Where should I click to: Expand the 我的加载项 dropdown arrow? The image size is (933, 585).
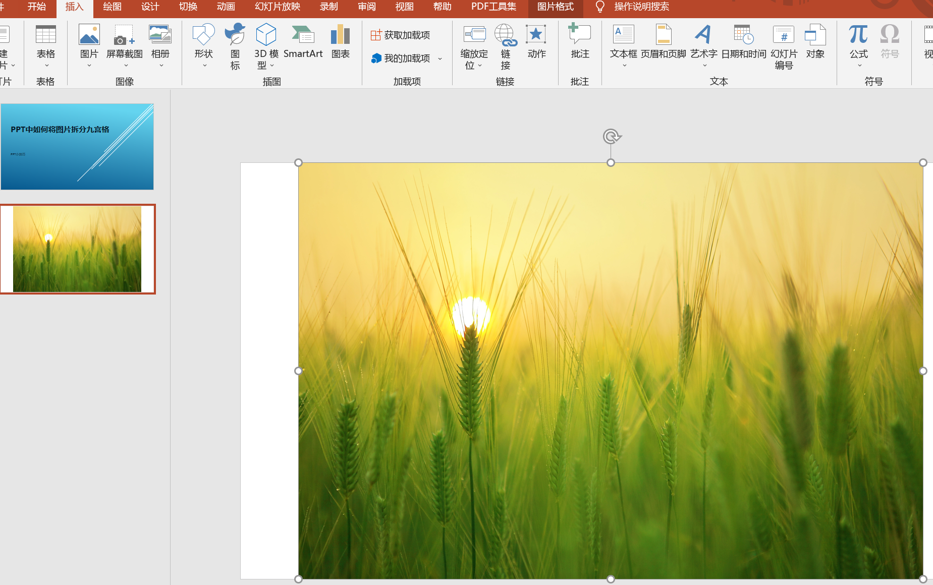point(440,59)
